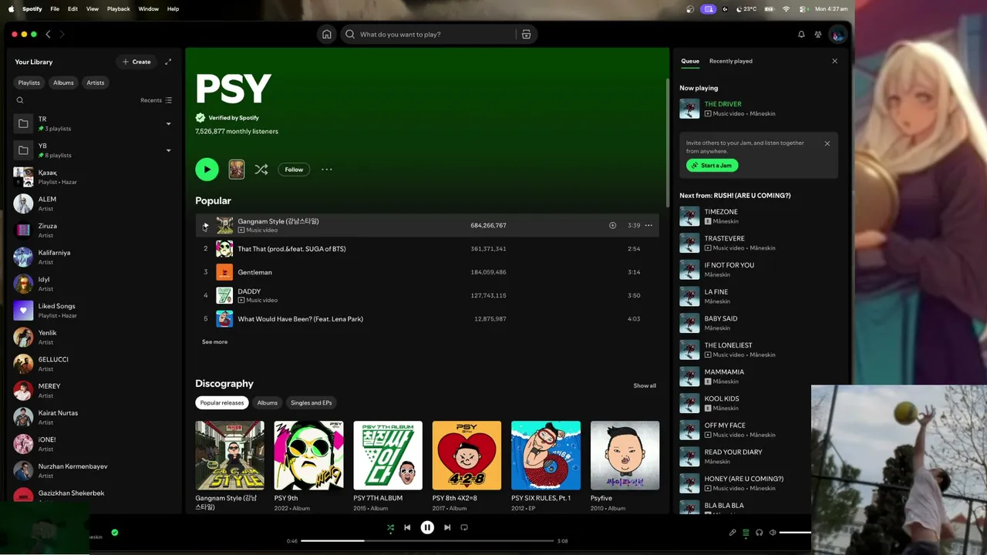Adjust the volume slider

pyautogui.click(x=795, y=533)
